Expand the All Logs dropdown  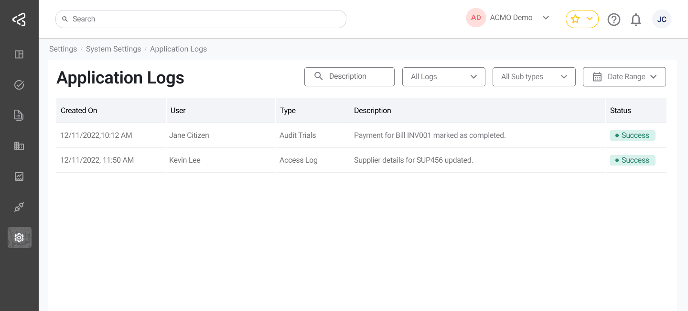(443, 76)
